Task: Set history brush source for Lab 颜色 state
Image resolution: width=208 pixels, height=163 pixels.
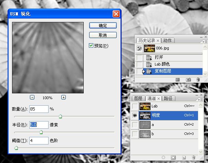Action: click(139, 65)
